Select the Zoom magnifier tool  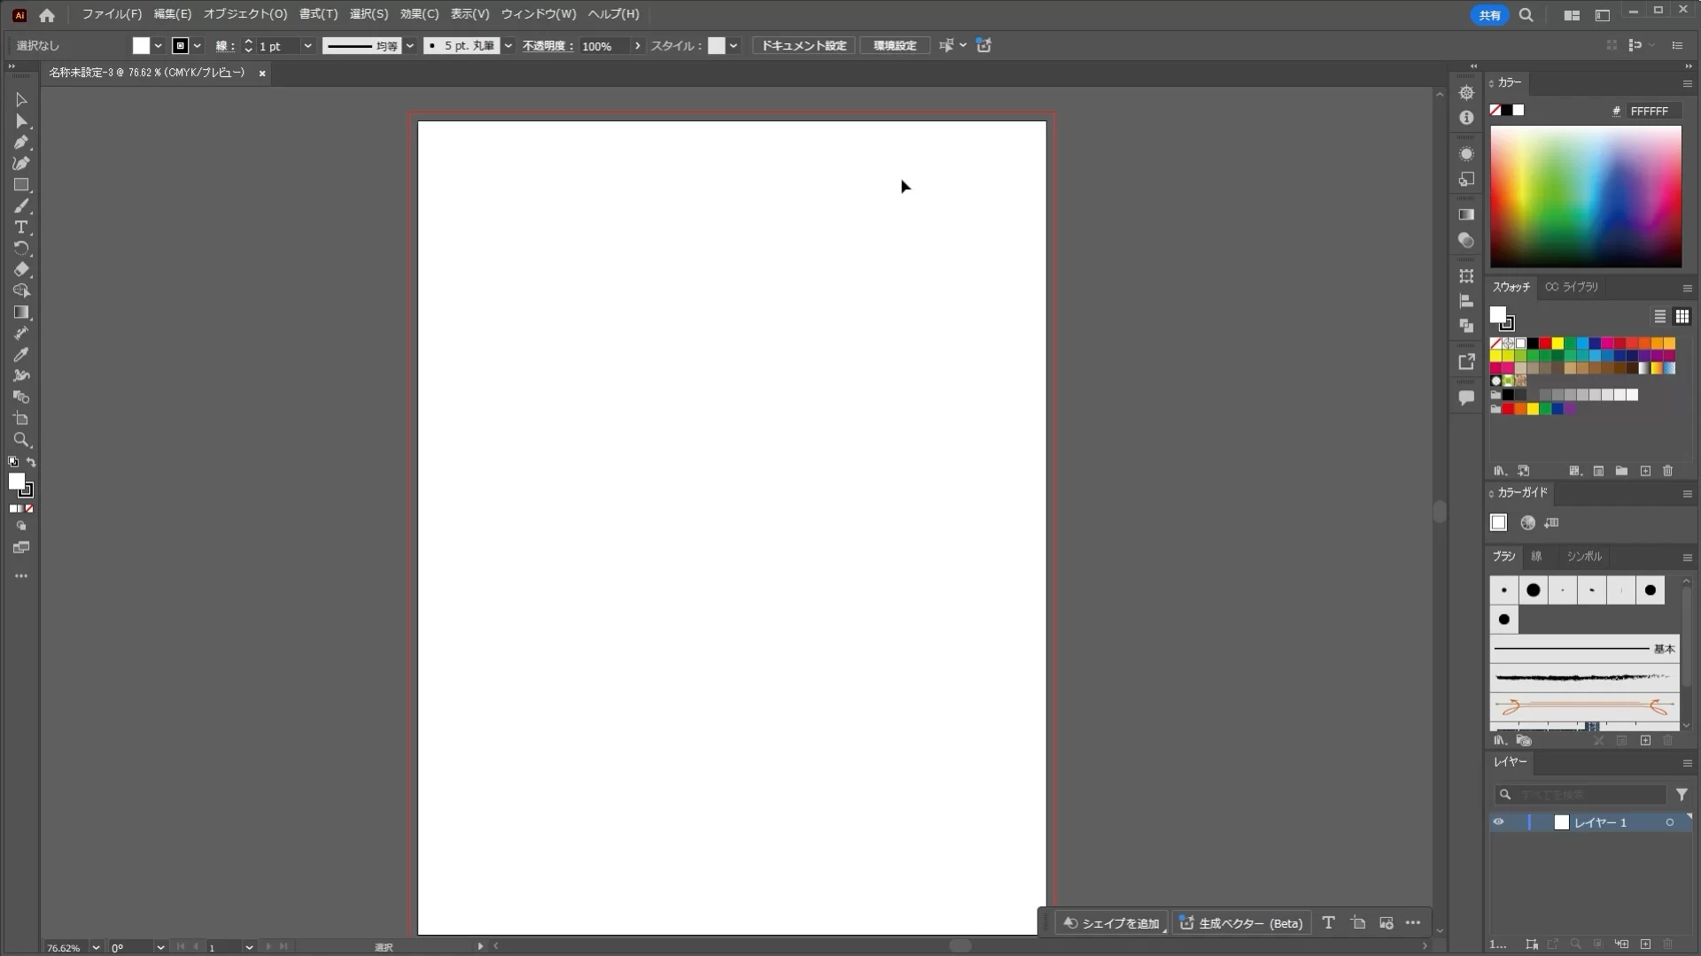(21, 440)
